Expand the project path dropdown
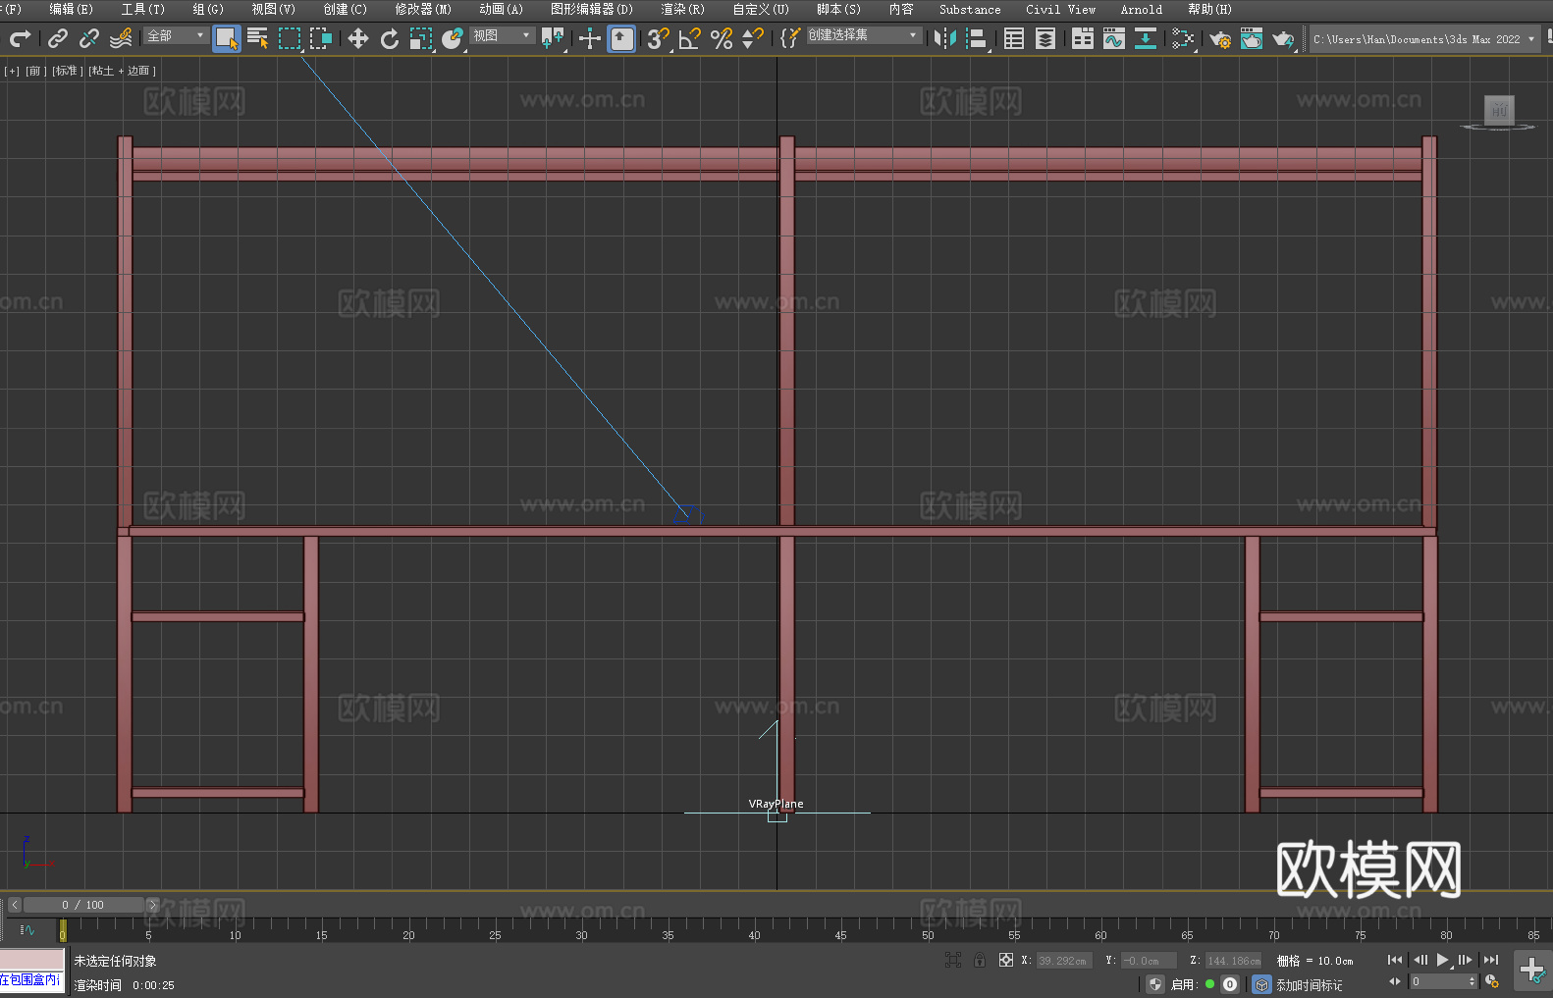Viewport: 1553px width, 998px height. (x=1531, y=39)
